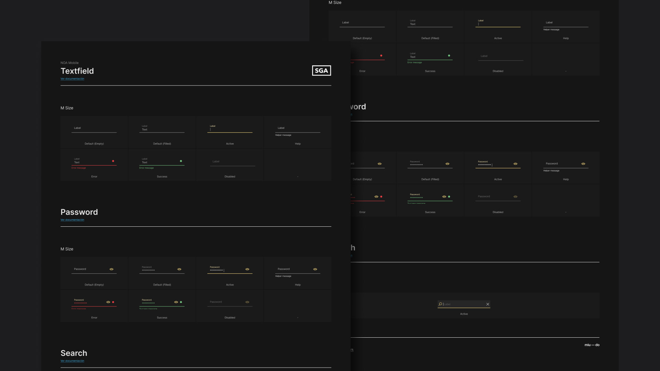Image resolution: width=660 pixels, height=371 pixels.
Task: Select the Search heading on front board
Action: [74, 353]
